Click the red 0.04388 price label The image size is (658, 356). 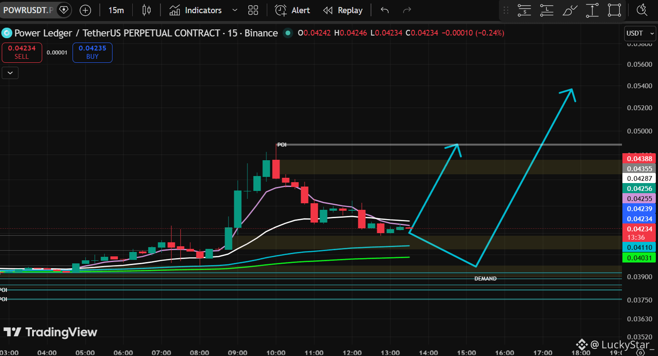pos(640,158)
